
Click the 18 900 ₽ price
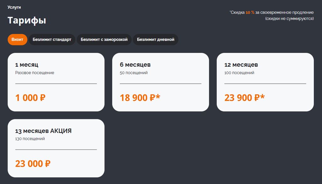[x=140, y=98]
